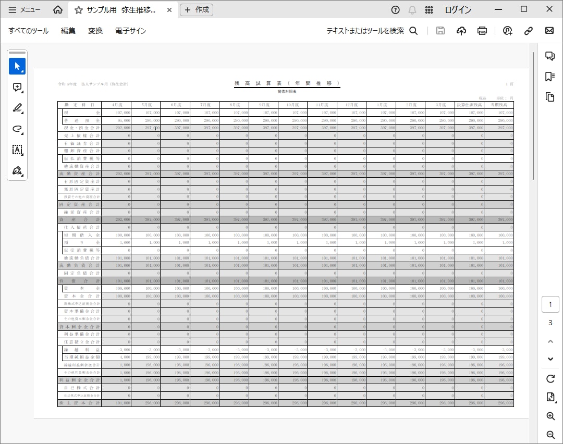Click the 決算仕訳残高 column header
This screenshot has height=444, width=563.
tap(469, 105)
